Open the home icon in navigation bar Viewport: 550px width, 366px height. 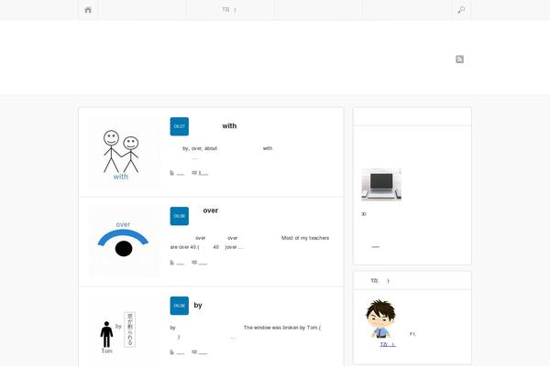coord(88,10)
